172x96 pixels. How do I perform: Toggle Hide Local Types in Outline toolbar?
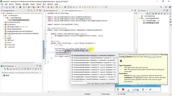[x=164, y=14]
